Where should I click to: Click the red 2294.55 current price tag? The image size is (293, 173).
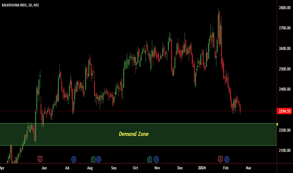point(285,111)
